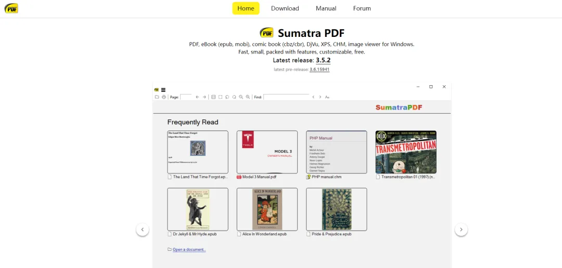Click the large Sumatra PDF logo beside the page title

click(x=266, y=33)
